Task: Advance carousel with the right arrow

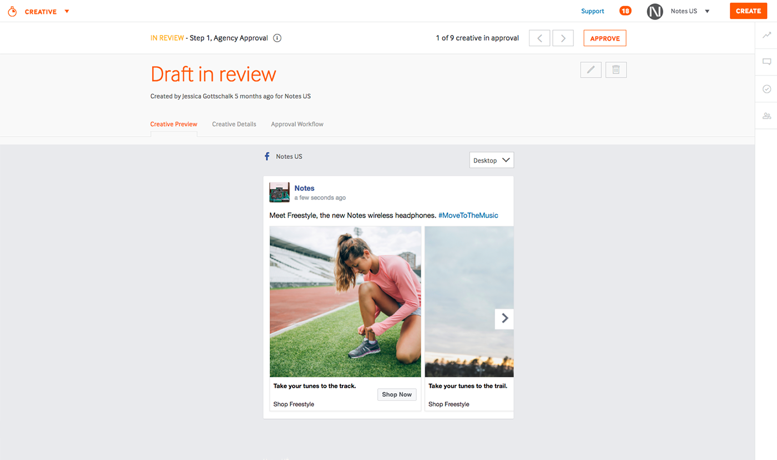Action: (x=504, y=318)
